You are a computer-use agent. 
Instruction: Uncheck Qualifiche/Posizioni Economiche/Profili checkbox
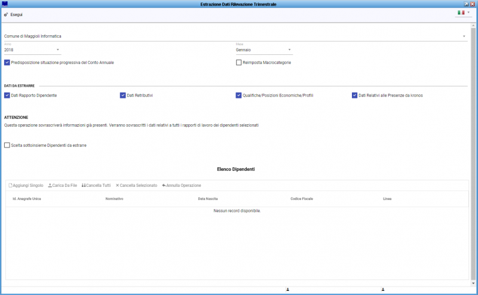tap(238, 96)
